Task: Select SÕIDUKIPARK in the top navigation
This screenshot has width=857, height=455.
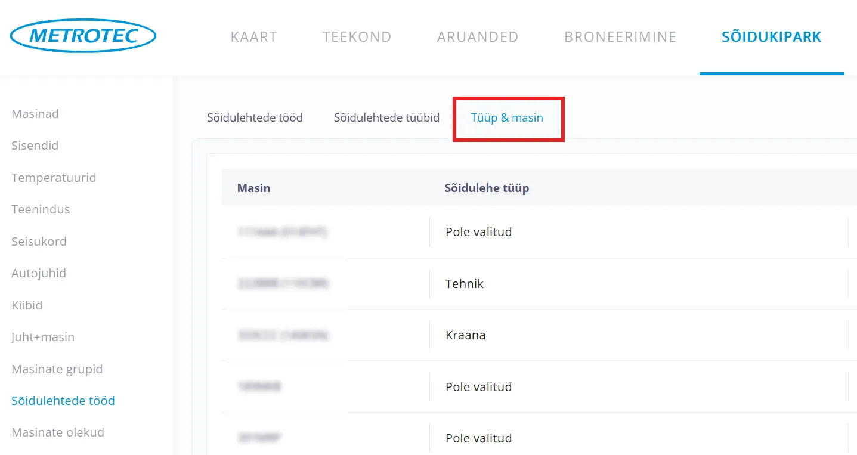Action: [771, 37]
